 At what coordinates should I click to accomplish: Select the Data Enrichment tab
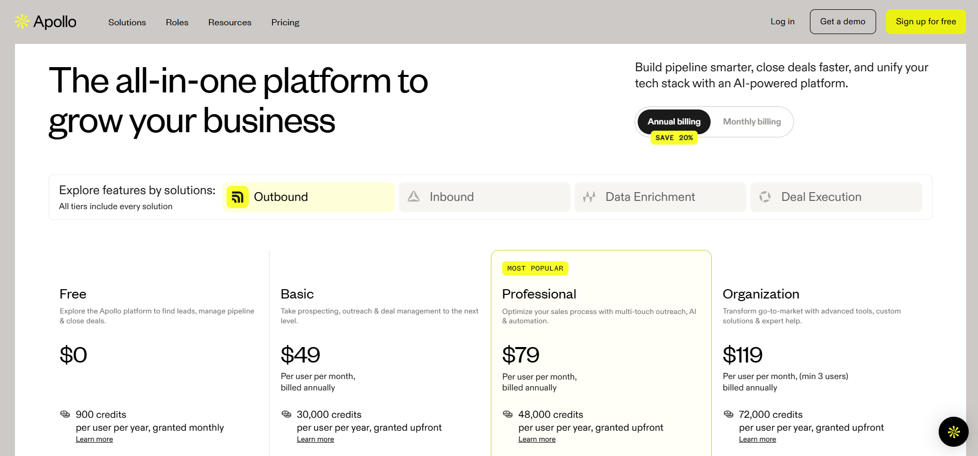660,197
